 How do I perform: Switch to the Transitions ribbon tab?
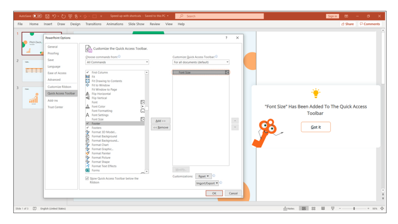coord(93,24)
